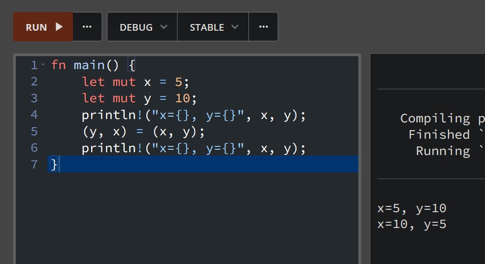
Task: Open the STABLE channel dropdown
Action: [213, 27]
